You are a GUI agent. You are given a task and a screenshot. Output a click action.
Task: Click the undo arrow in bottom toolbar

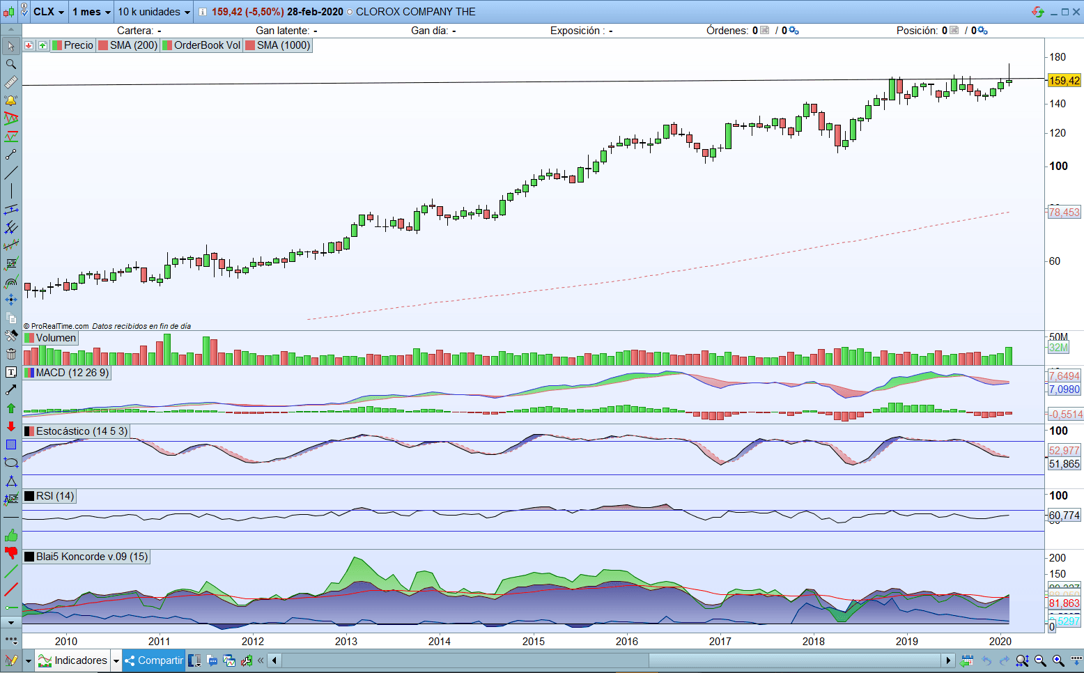click(x=986, y=660)
